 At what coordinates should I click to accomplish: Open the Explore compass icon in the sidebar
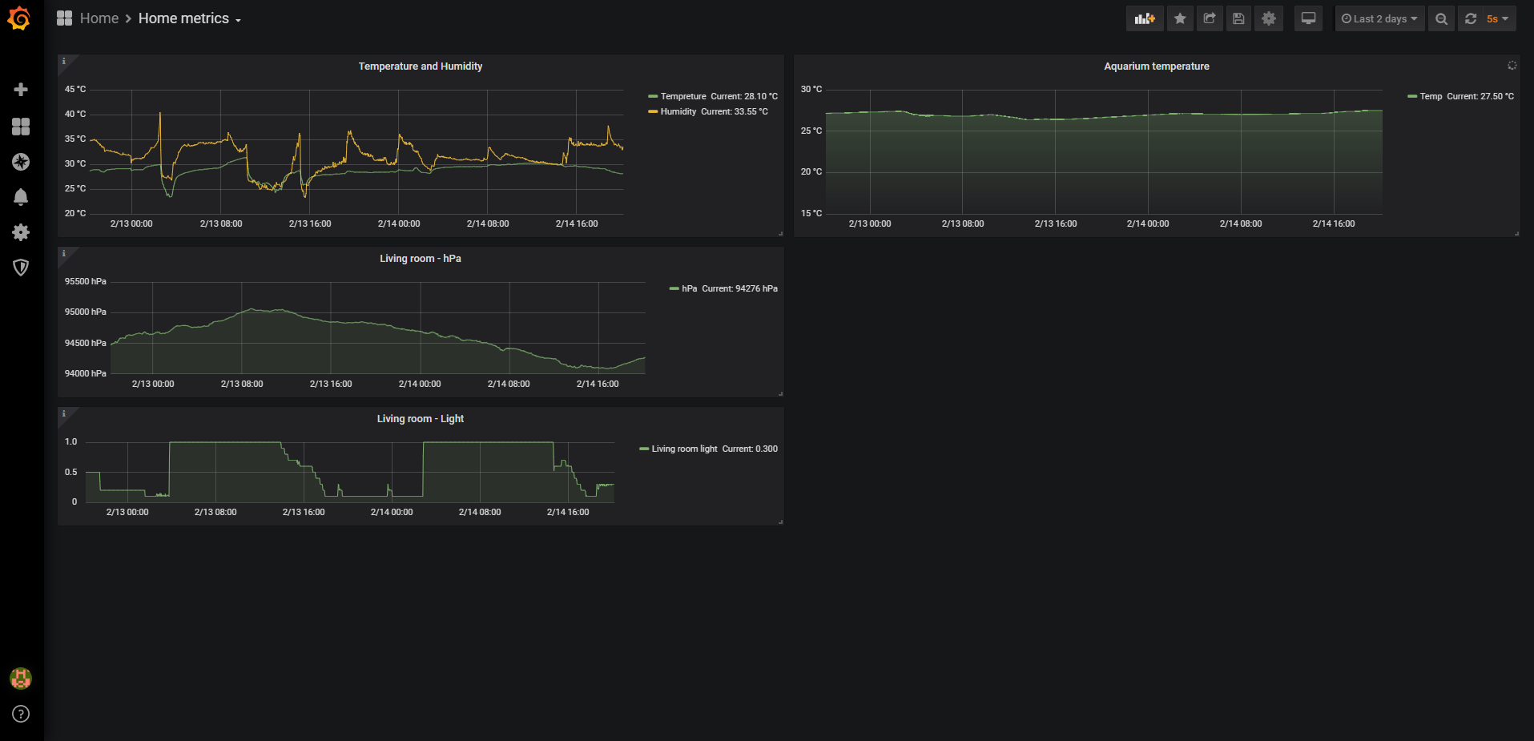[21, 162]
